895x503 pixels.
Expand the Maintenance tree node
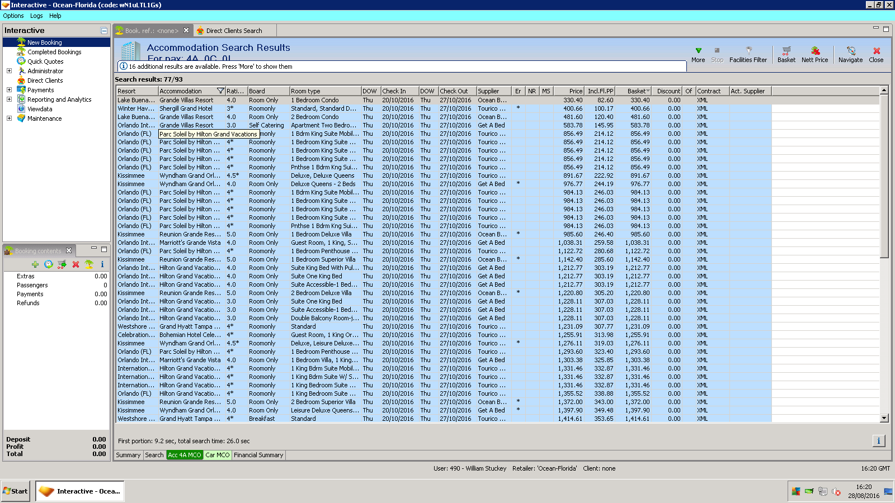pyautogui.click(x=9, y=118)
